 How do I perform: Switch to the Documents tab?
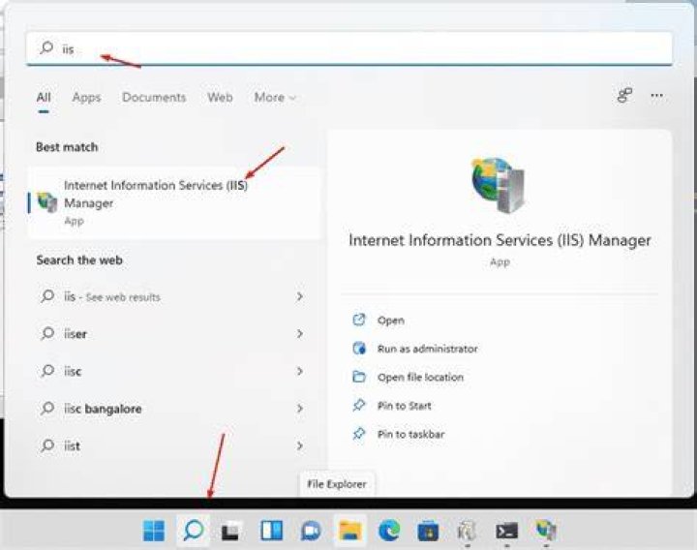[x=154, y=98]
